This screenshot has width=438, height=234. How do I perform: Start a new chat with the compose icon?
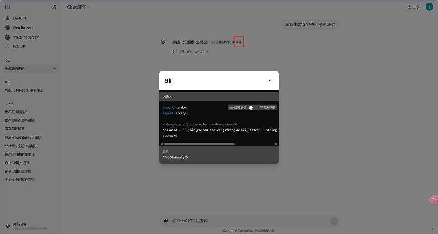pyautogui.click(x=53, y=7)
